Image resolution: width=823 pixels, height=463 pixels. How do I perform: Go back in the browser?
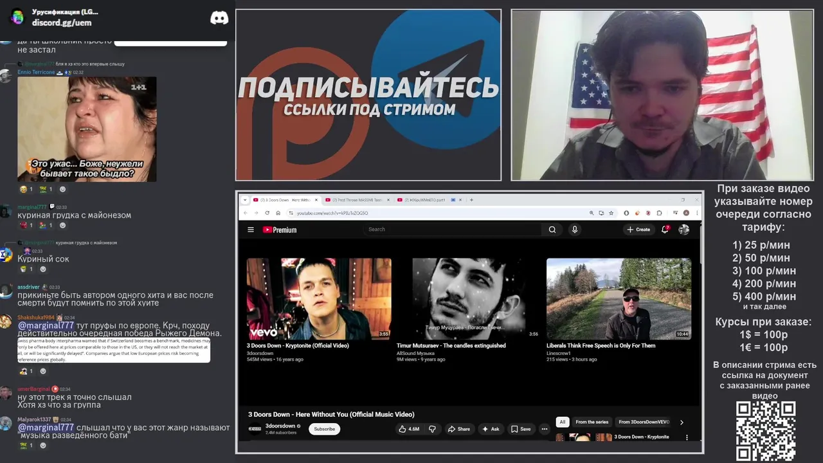click(245, 213)
